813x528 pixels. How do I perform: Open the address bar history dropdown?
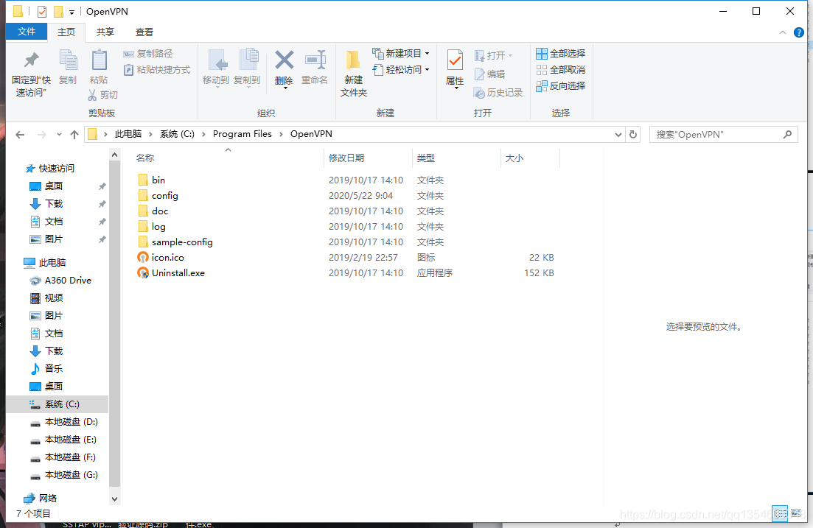coord(618,135)
